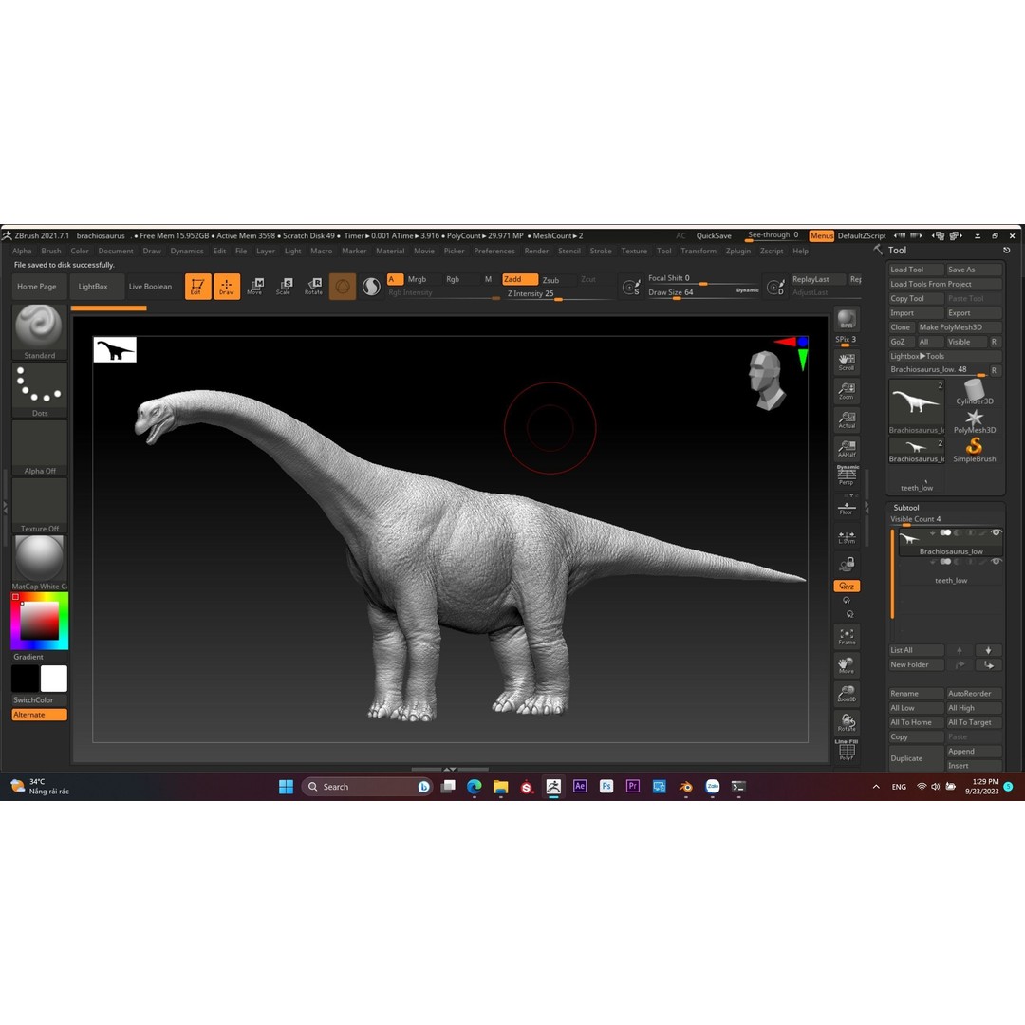The height and width of the screenshot is (1025, 1025).
Task: Toggle the Floor grid
Action: pyautogui.click(x=847, y=508)
